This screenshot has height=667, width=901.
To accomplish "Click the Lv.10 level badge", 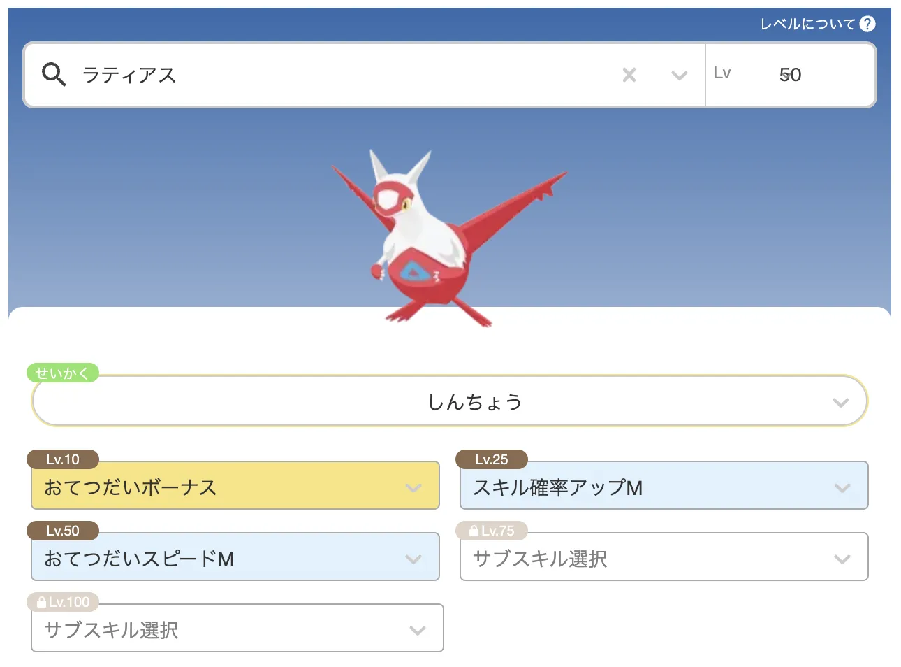I will [61, 459].
